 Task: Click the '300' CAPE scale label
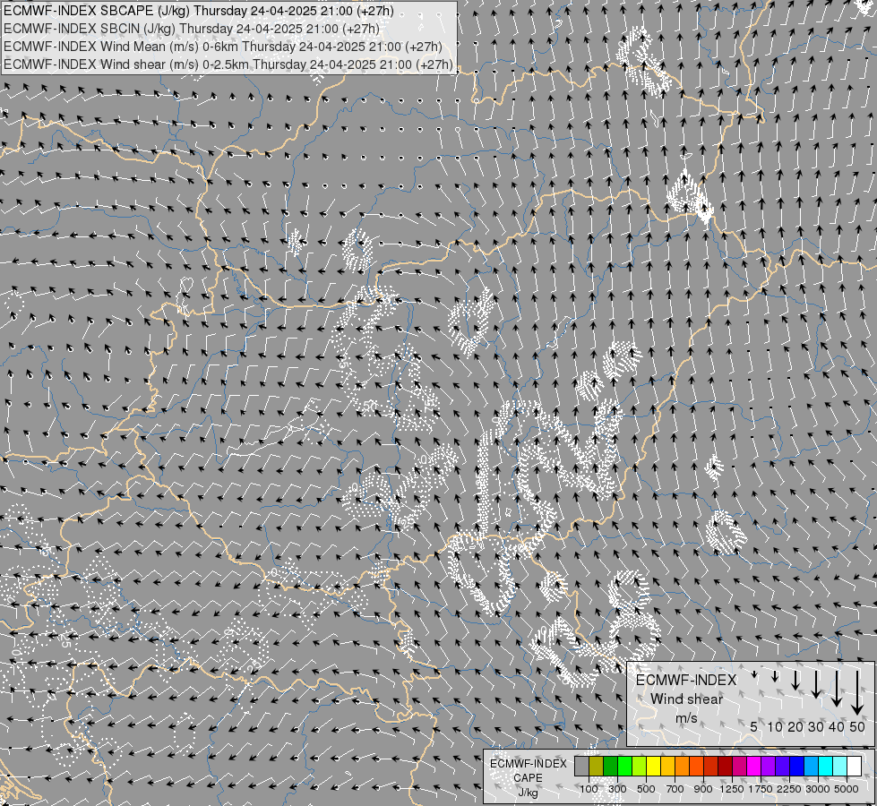point(617,789)
